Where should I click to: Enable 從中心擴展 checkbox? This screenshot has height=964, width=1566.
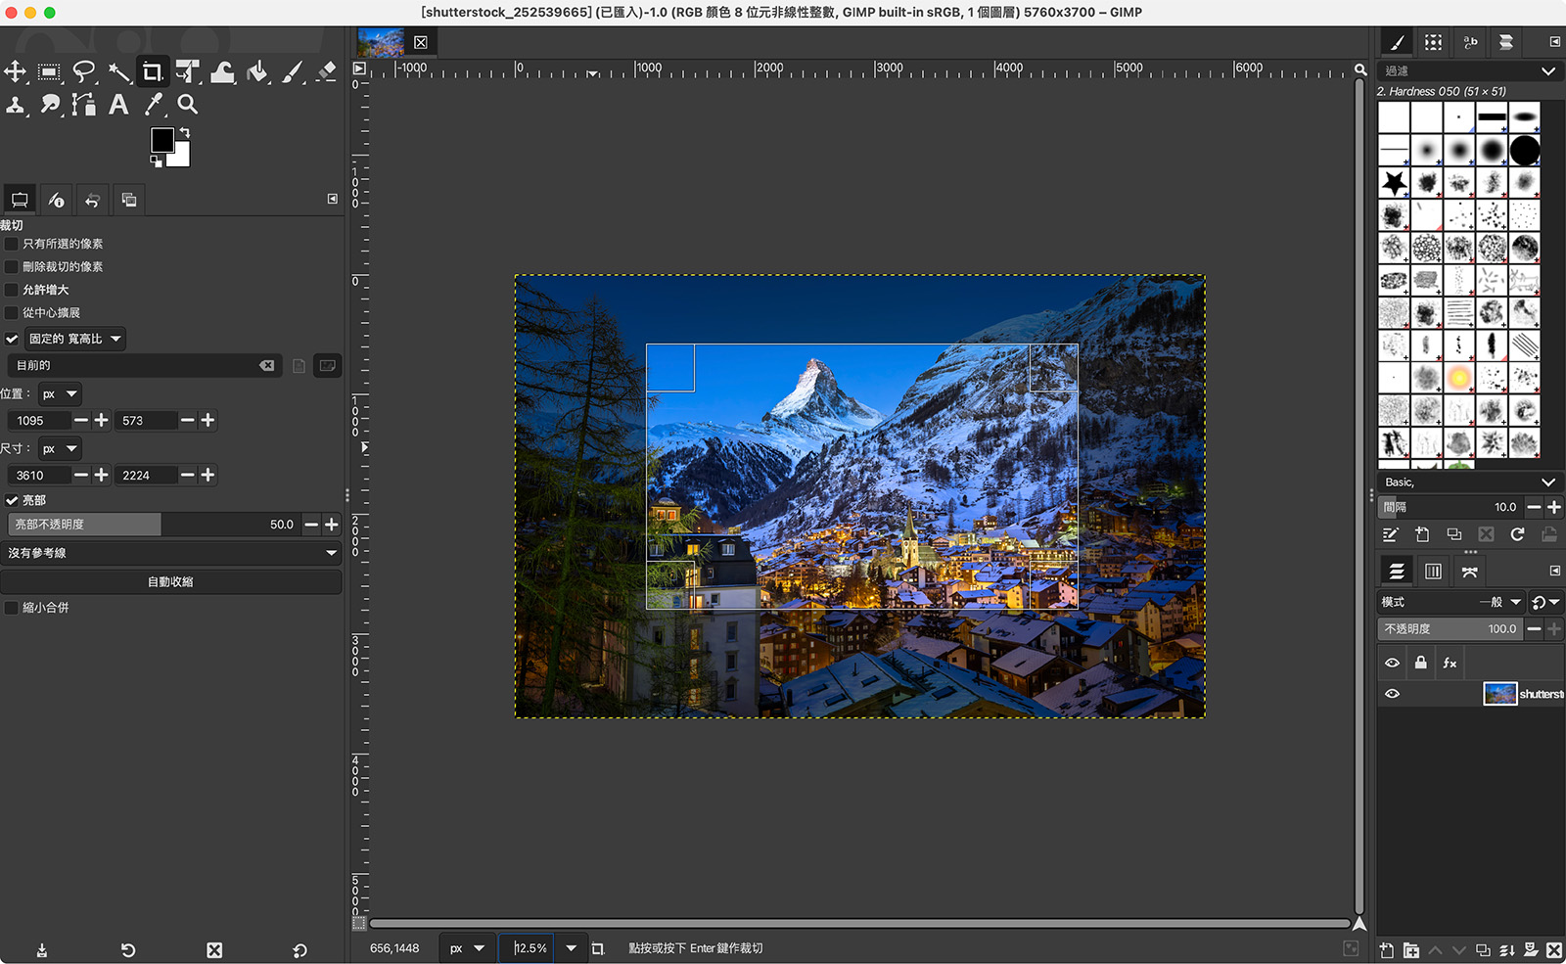(12, 312)
